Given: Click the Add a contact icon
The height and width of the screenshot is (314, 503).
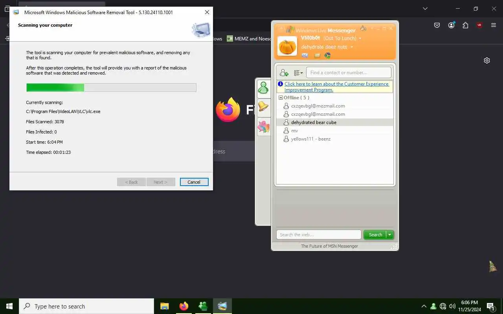Looking at the screenshot, I should click(x=284, y=73).
